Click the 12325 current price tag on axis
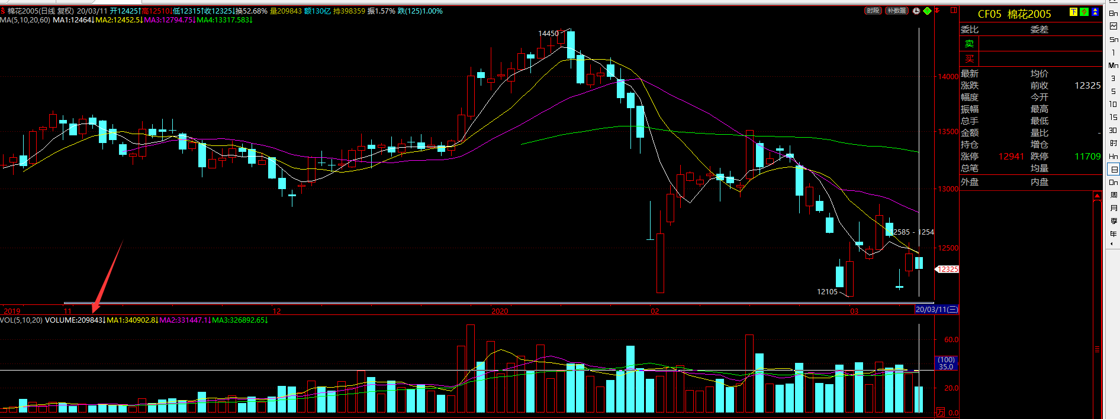This screenshot has width=1120, height=419. (947, 269)
